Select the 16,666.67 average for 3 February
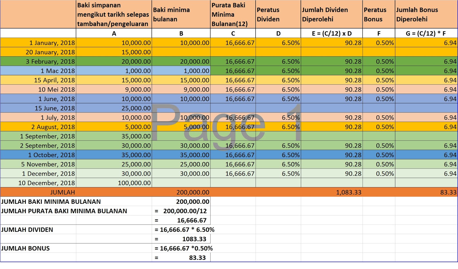 (233, 61)
